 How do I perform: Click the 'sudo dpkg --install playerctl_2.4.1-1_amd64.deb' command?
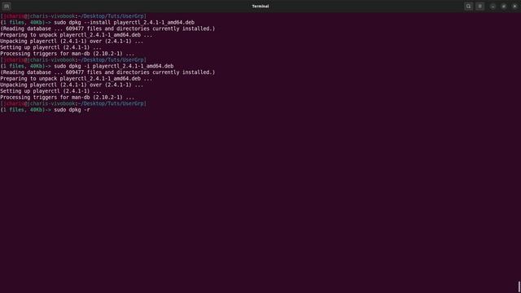124,22
